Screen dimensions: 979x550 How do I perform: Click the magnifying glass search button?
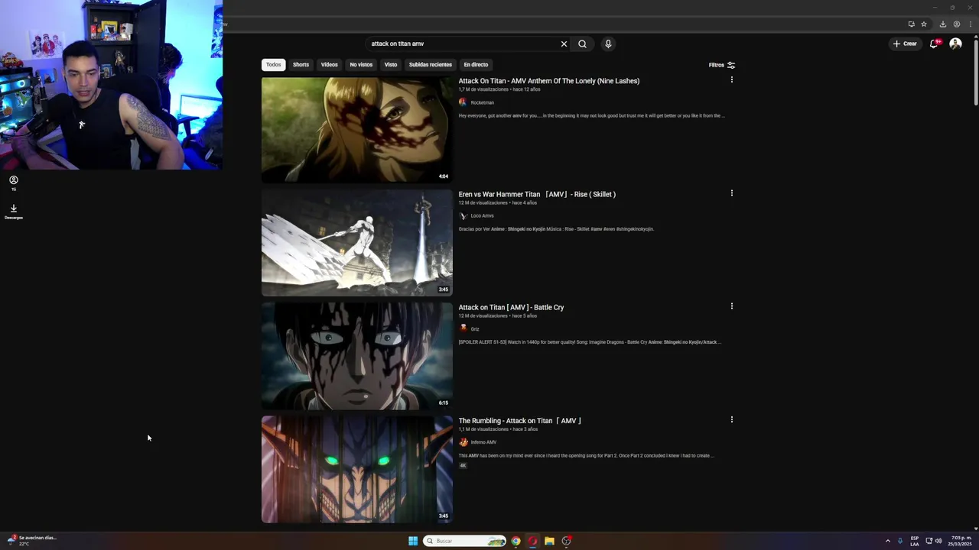tap(582, 44)
